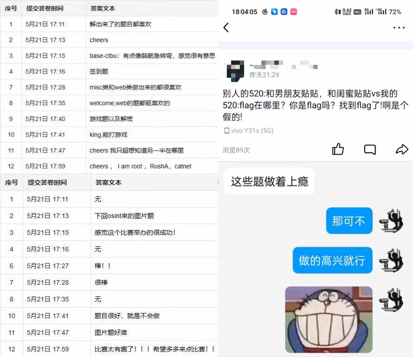Screen dimensions: 413x357
Task: Open the Doraemon grinning sticker image
Action: click(x=329, y=319)
